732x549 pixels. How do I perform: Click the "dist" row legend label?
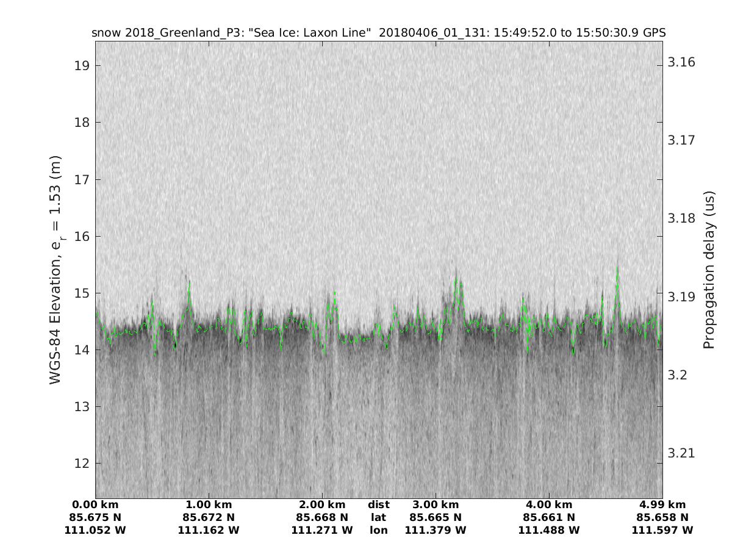coord(378,504)
